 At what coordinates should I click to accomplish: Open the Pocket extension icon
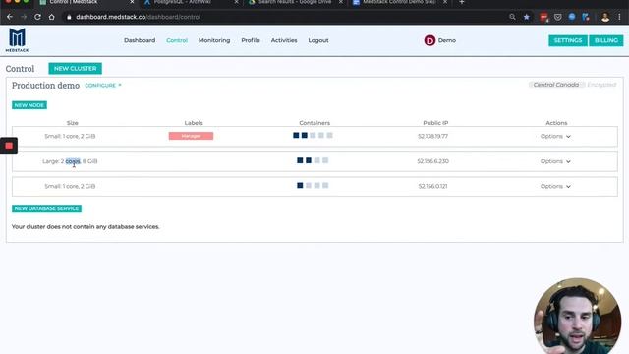557,17
